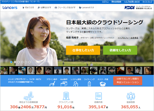Viewport: 154px width, 111px height.
Task: Open the 初めての方 menu item
Action: point(28,8)
